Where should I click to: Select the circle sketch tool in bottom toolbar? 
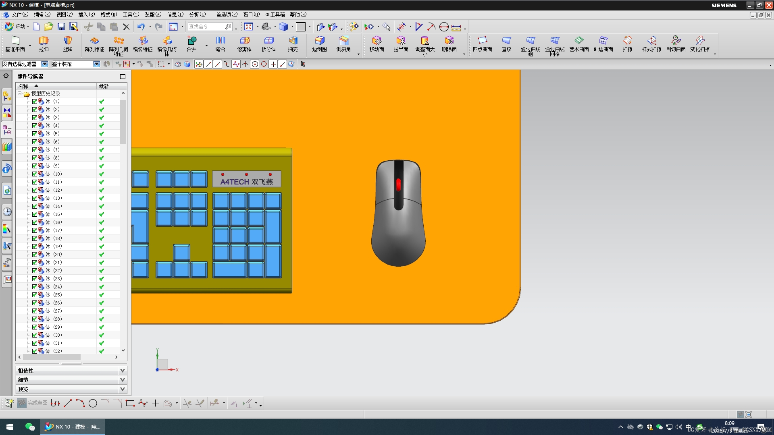[x=93, y=403]
